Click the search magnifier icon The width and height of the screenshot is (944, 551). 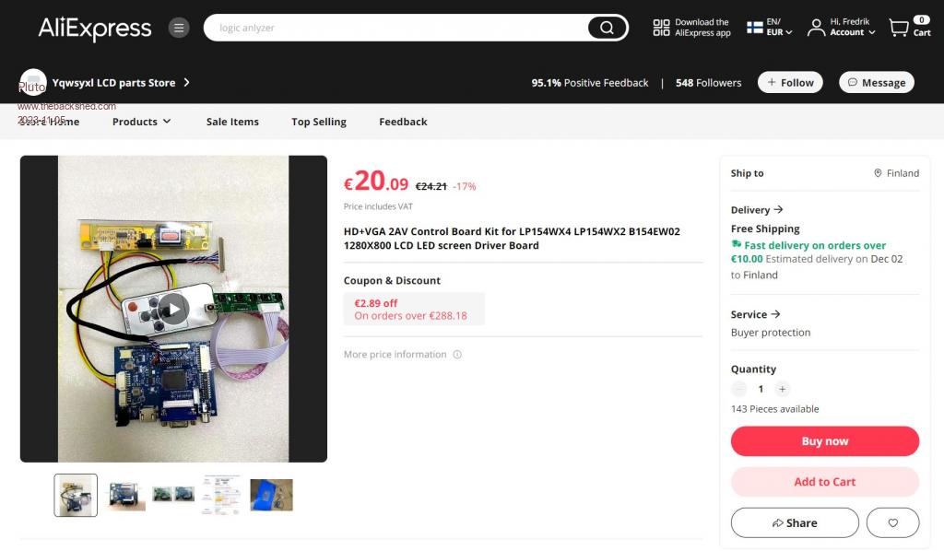(607, 28)
